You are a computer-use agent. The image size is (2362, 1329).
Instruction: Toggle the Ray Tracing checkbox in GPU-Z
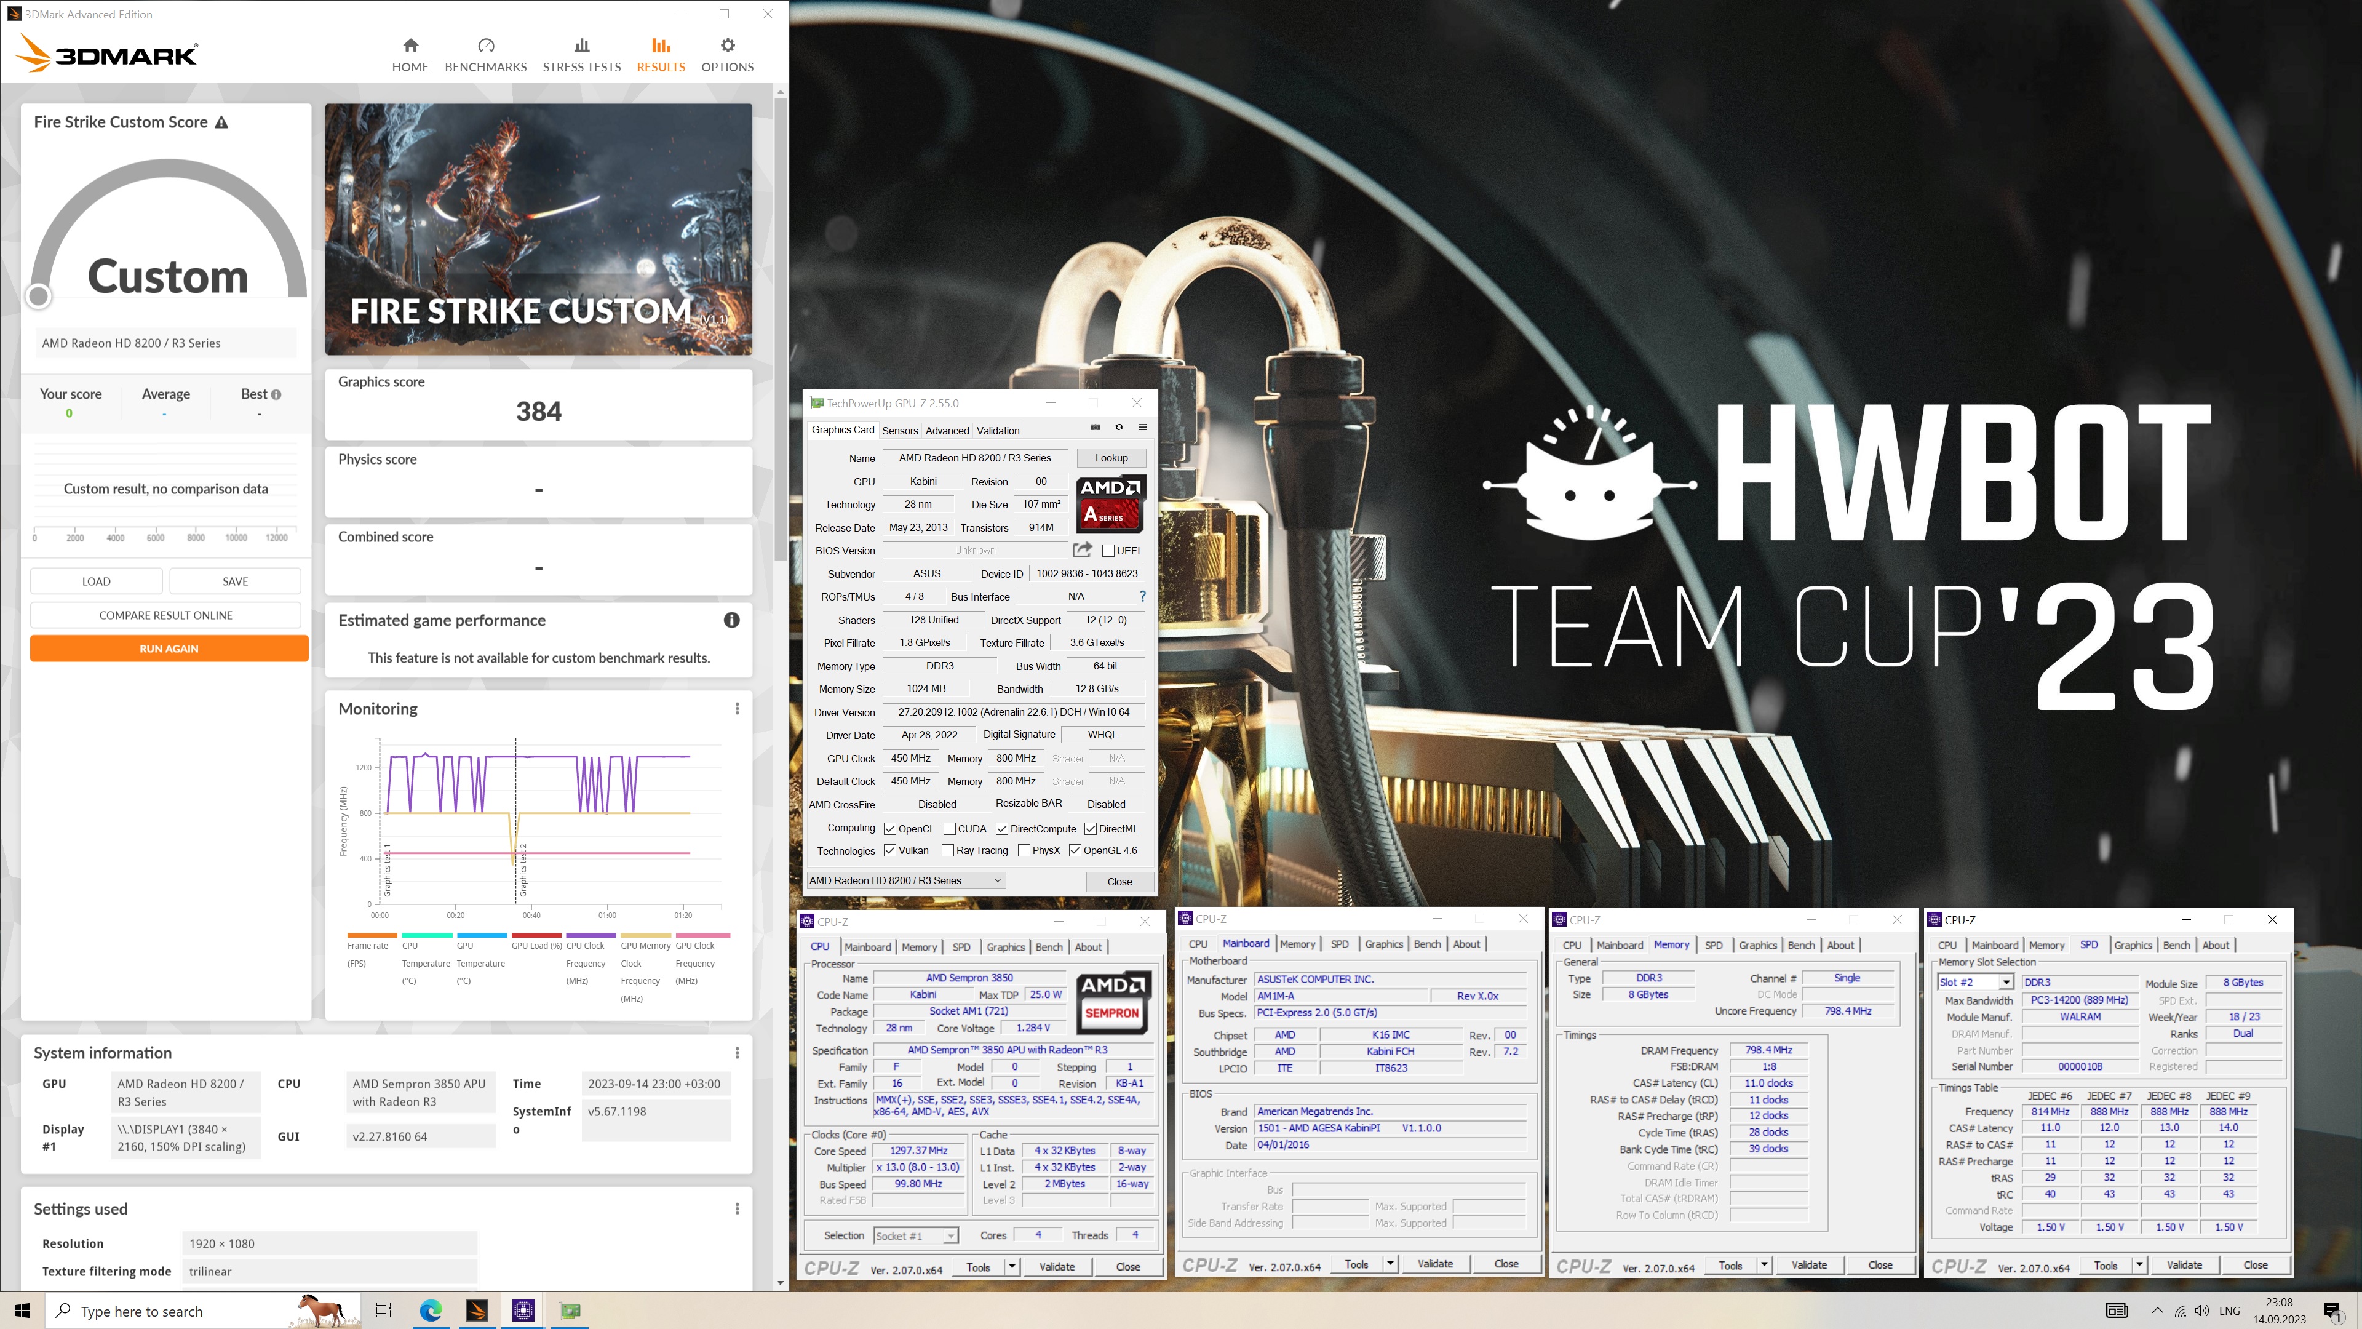click(947, 850)
